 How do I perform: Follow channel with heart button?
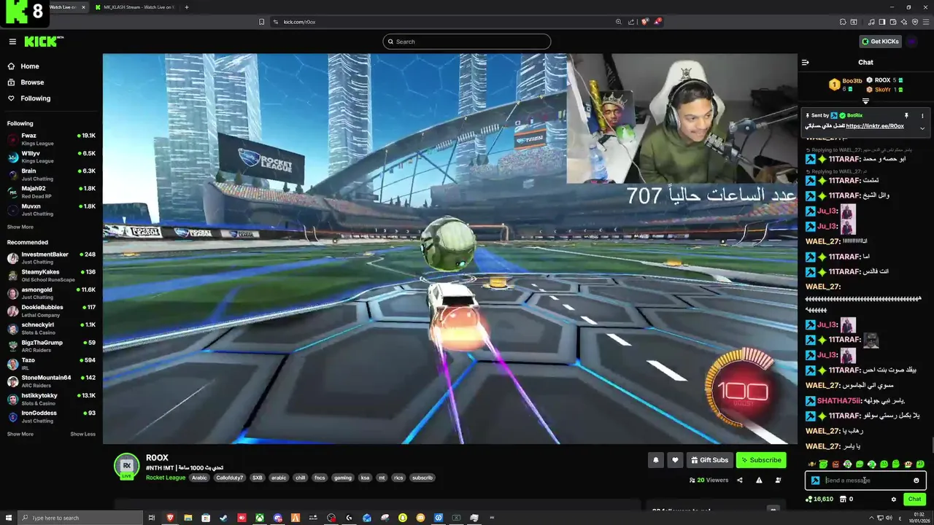675,460
